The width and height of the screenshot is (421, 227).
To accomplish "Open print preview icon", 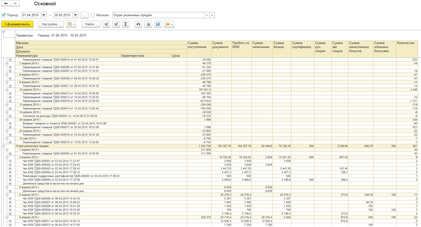I will pos(148,24).
